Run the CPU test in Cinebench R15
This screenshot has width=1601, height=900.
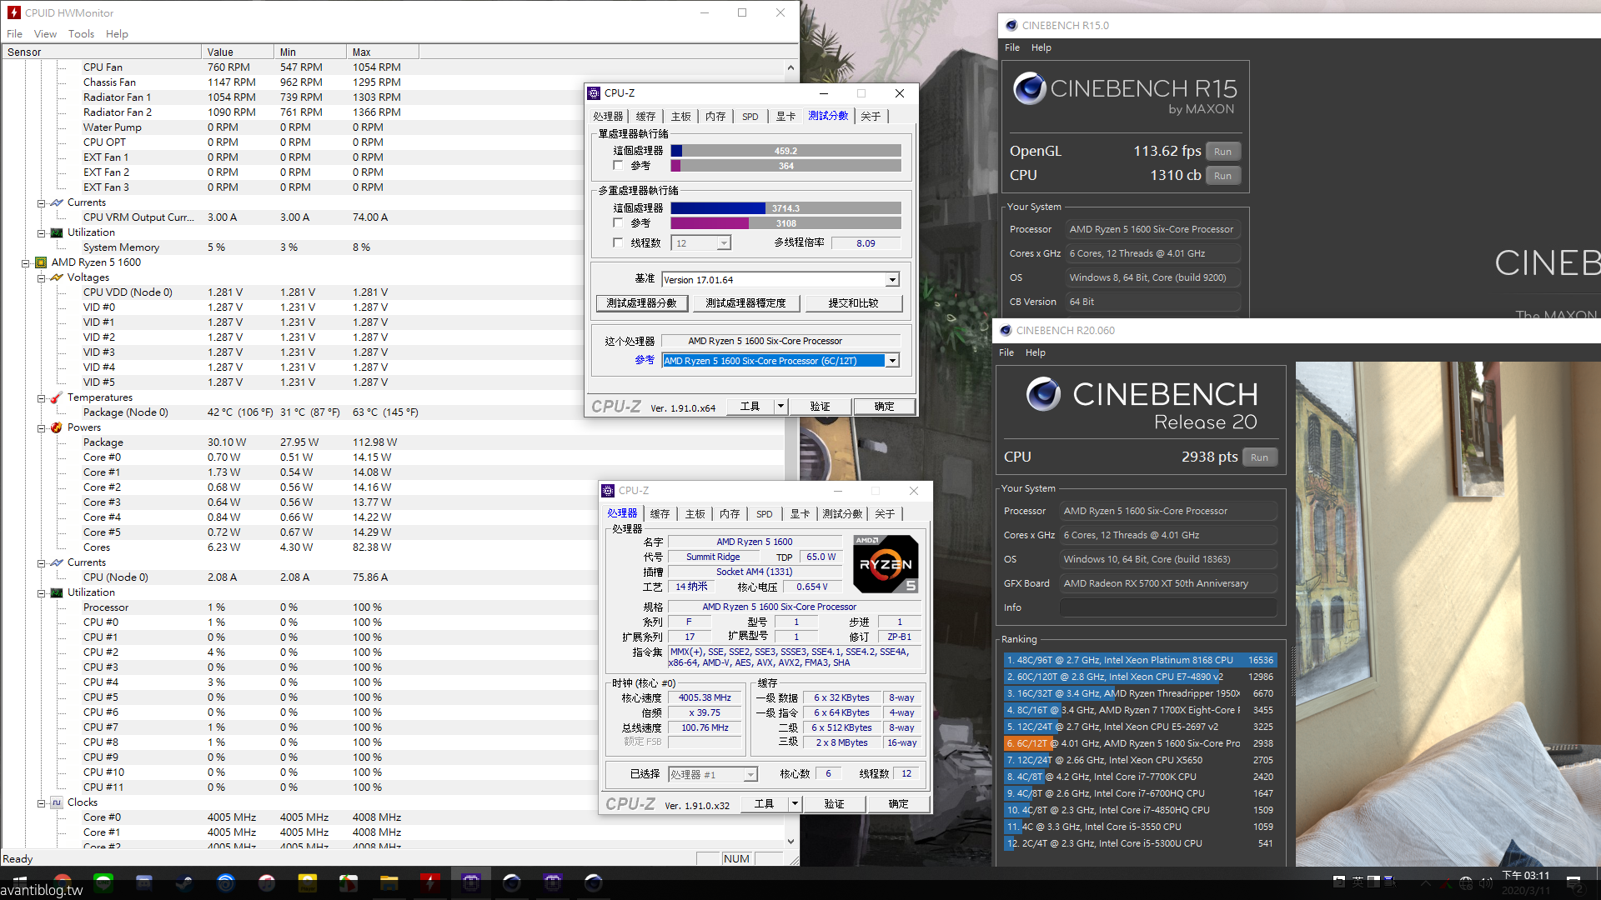point(1222,176)
